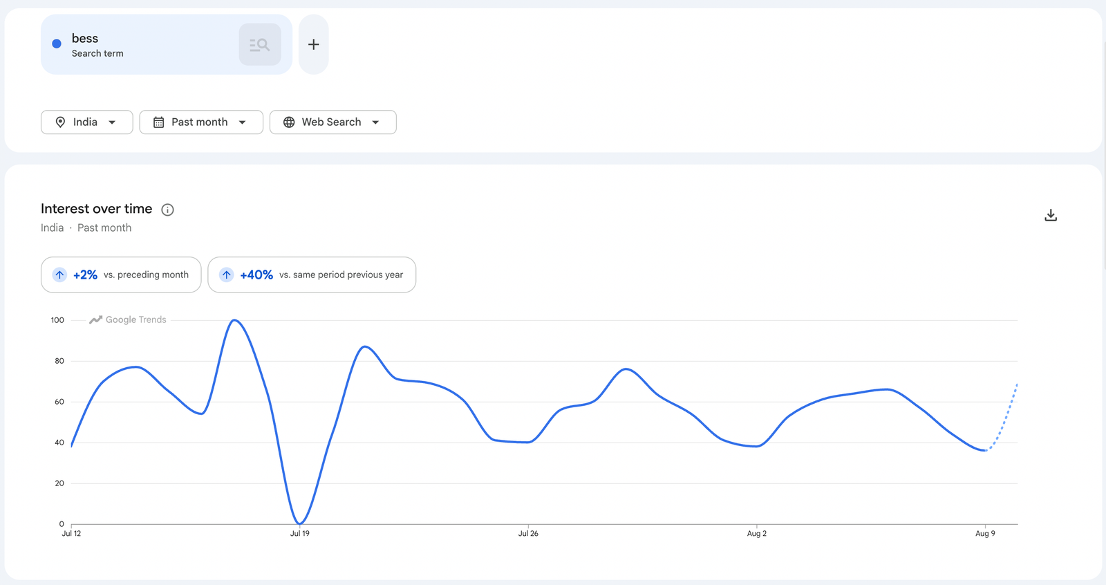Click the Jul 12 axis label

(x=71, y=533)
